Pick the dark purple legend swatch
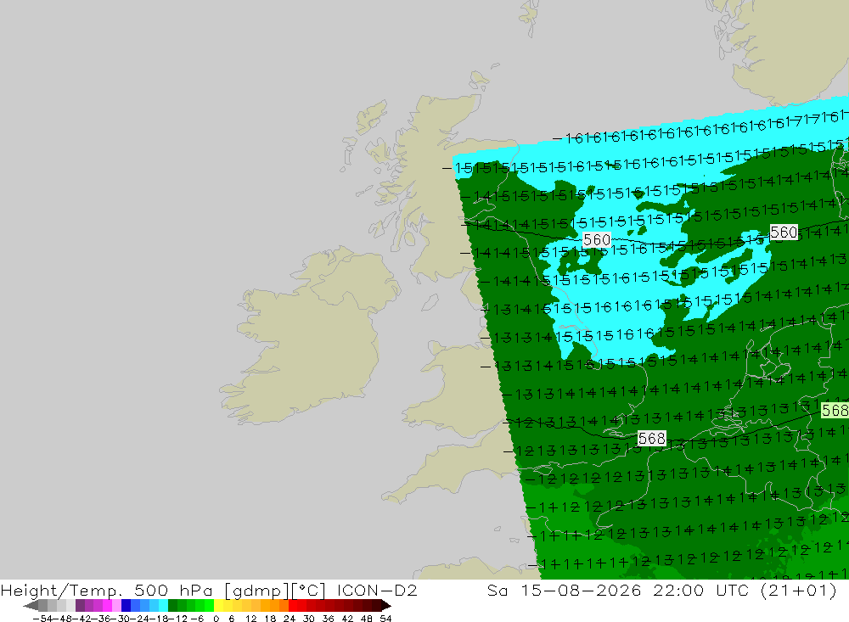 click(80, 606)
